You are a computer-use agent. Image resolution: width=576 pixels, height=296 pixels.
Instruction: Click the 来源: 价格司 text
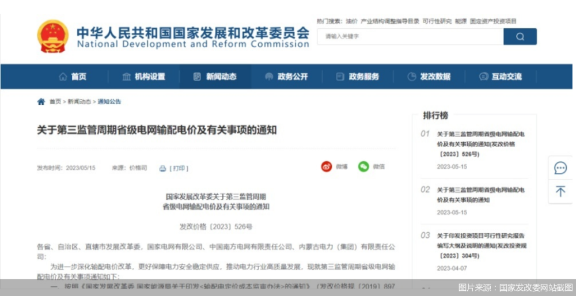pyautogui.click(x=129, y=168)
